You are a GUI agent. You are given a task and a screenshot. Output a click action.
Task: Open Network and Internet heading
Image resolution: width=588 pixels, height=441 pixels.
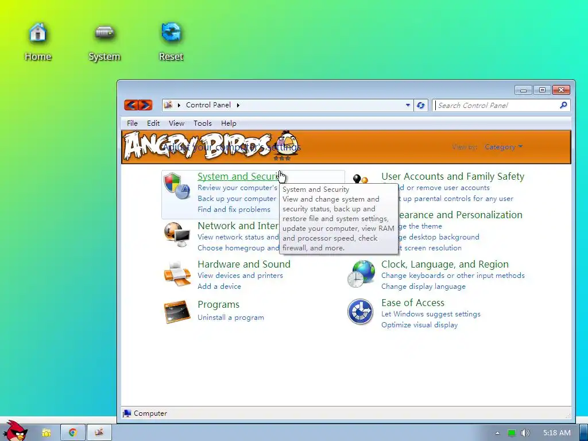[x=238, y=226]
